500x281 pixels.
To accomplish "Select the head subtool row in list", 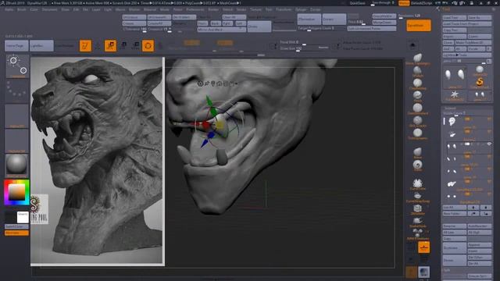I will tap(468, 122).
